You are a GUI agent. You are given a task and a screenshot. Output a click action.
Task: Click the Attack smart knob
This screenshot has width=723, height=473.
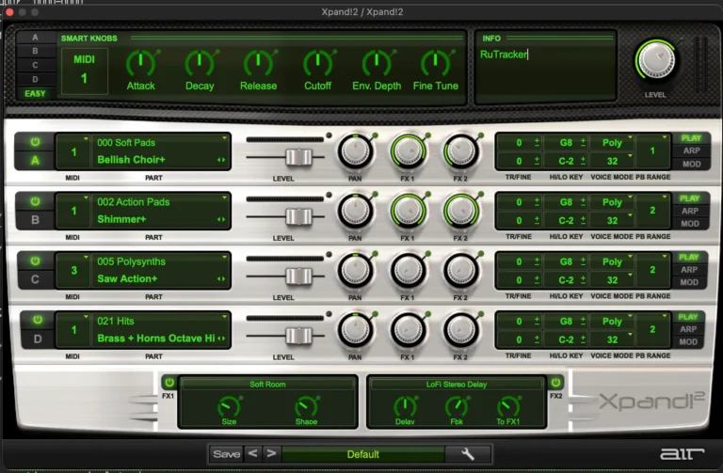pyautogui.click(x=140, y=64)
